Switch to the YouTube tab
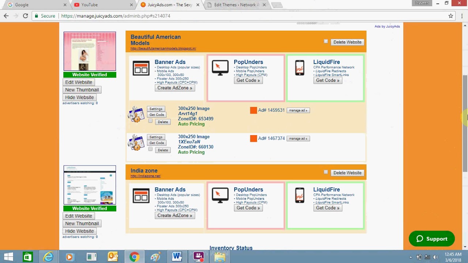Viewport: 468px width, 263px height. click(102, 5)
